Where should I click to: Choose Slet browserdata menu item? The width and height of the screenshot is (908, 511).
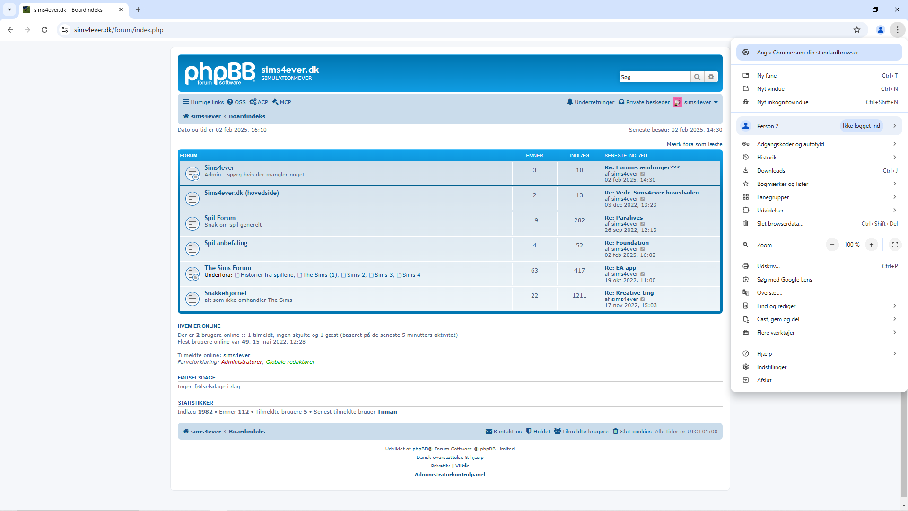click(819, 224)
